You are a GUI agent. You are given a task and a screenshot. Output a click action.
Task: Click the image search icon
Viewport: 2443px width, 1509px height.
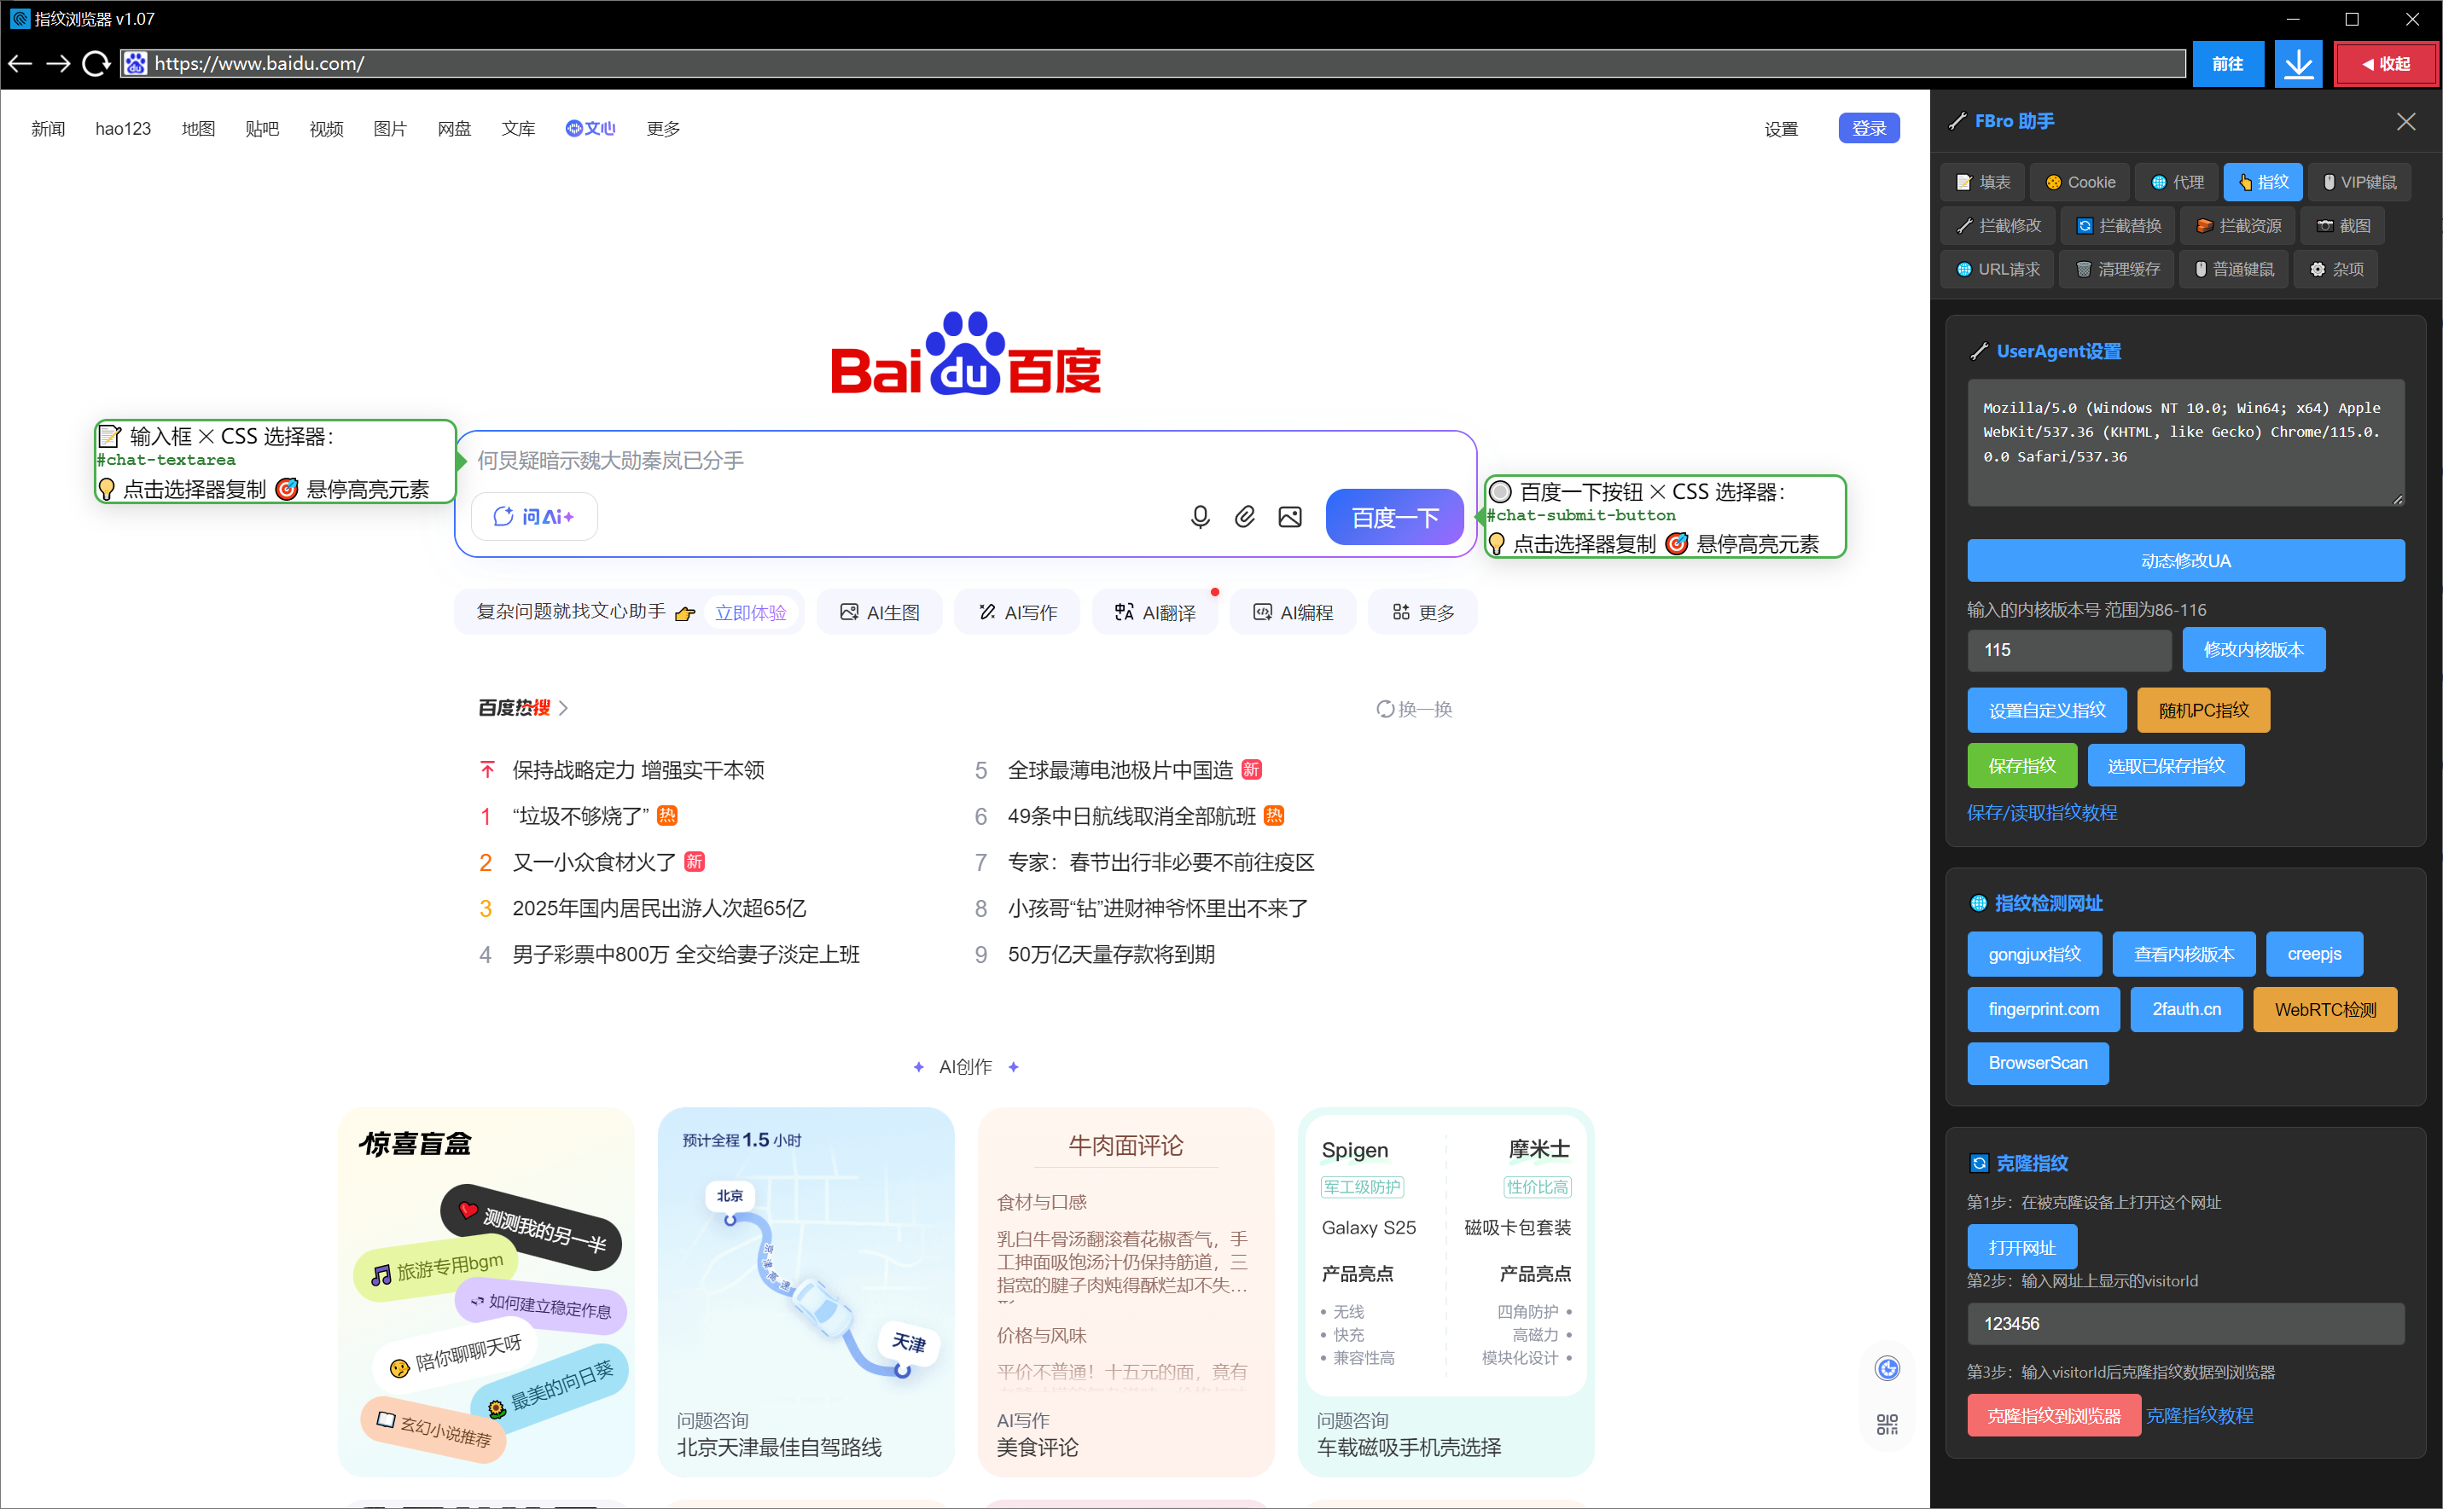[1288, 517]
